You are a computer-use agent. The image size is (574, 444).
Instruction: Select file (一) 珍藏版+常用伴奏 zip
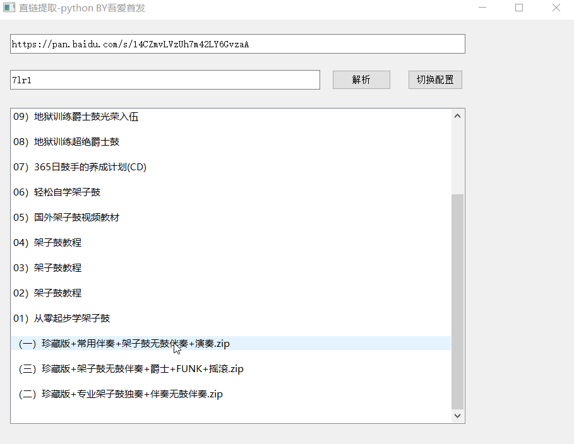pos(231,344)
